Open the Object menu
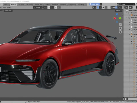 [9, 7]
